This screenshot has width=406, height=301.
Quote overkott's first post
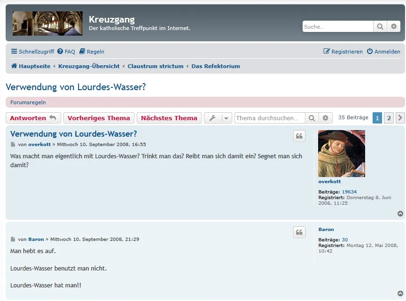[299, 136]
